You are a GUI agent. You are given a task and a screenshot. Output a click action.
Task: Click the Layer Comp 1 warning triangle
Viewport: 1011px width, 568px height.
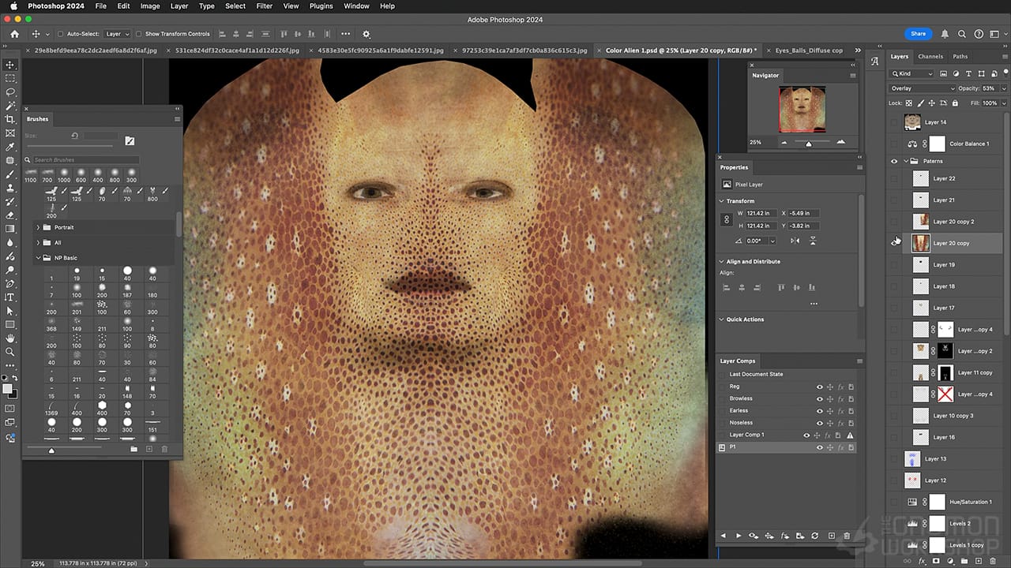point(851,435)
